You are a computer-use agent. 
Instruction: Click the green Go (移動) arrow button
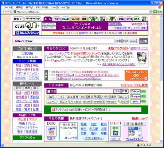[x=155, y=12]
